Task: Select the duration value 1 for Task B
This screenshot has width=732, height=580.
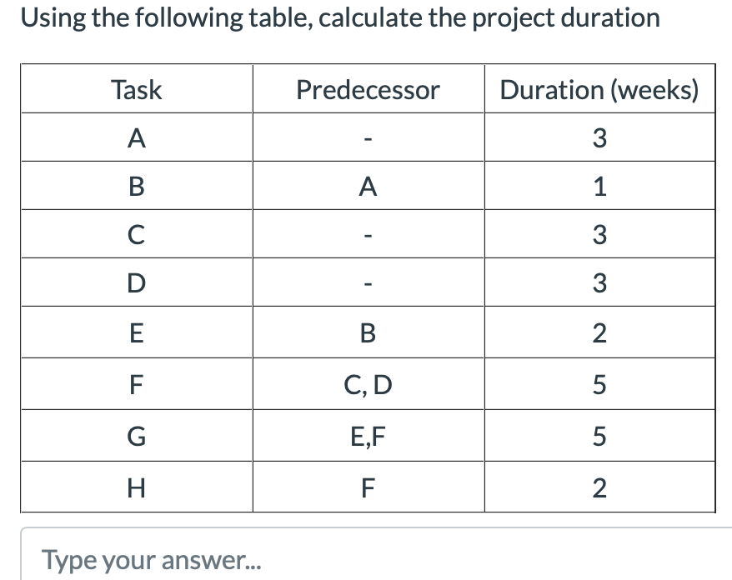Action: point(599,186)
